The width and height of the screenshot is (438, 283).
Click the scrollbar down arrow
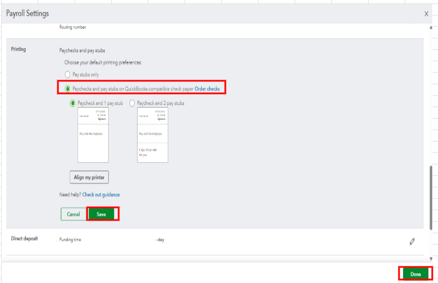click(431, 259)
